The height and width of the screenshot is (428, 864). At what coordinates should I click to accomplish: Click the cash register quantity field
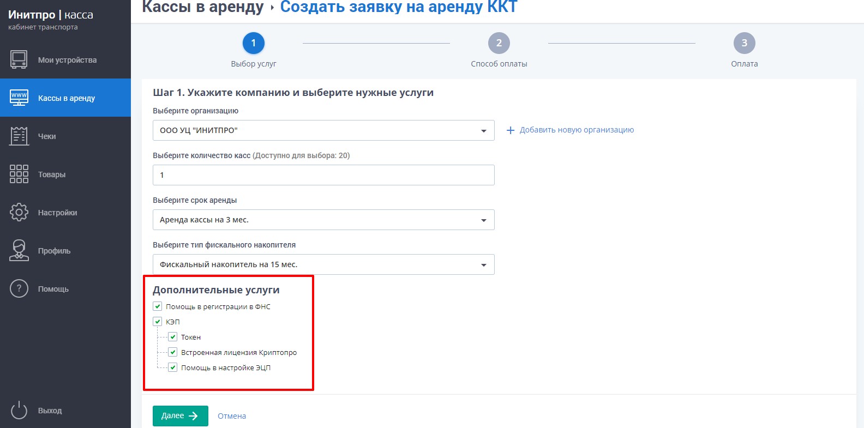click(323, 175)
